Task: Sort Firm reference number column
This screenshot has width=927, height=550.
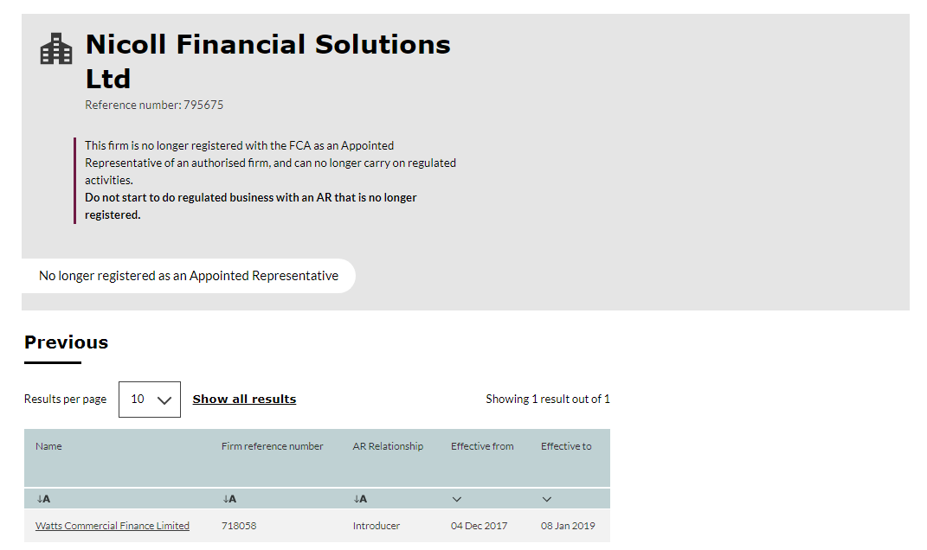Action: click(229, 499)
